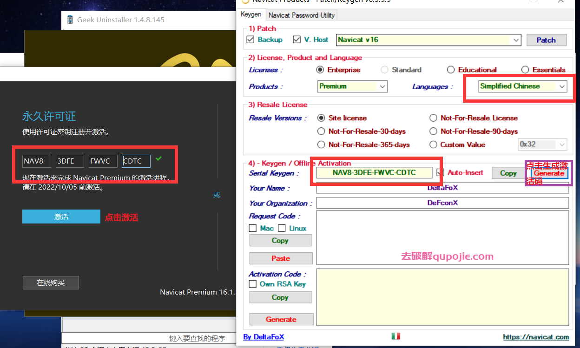Click the Serial Keygen field
The image size is (580, 348).
374,173
